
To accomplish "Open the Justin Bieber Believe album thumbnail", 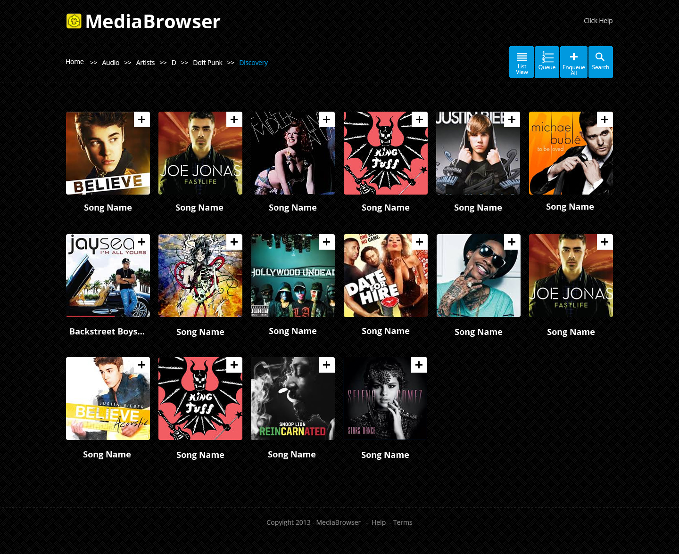I will [108, 153].
